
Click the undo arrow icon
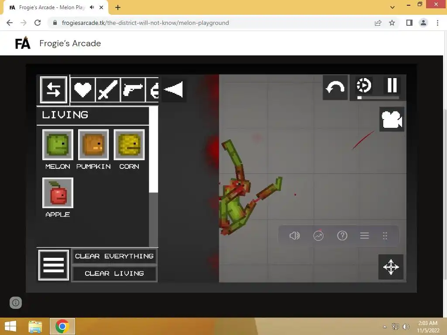pos(335,87)
